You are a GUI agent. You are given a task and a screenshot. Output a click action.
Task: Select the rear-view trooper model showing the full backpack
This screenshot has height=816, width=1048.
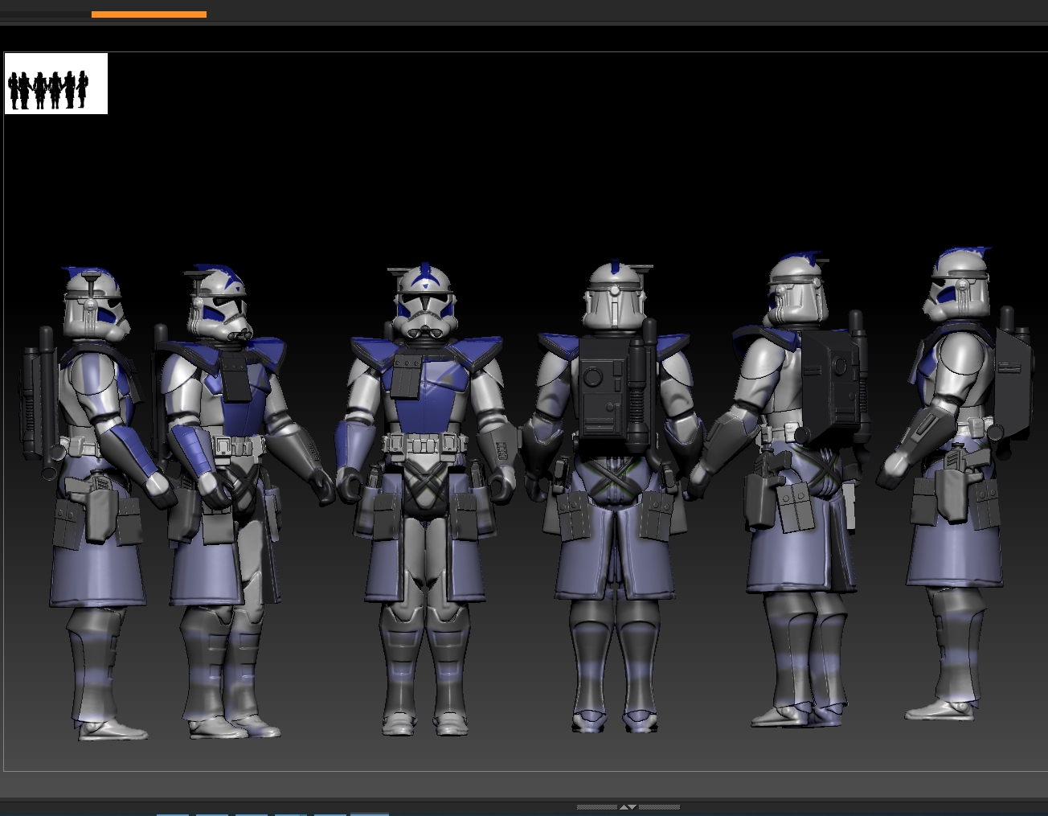tap(614, 496)
